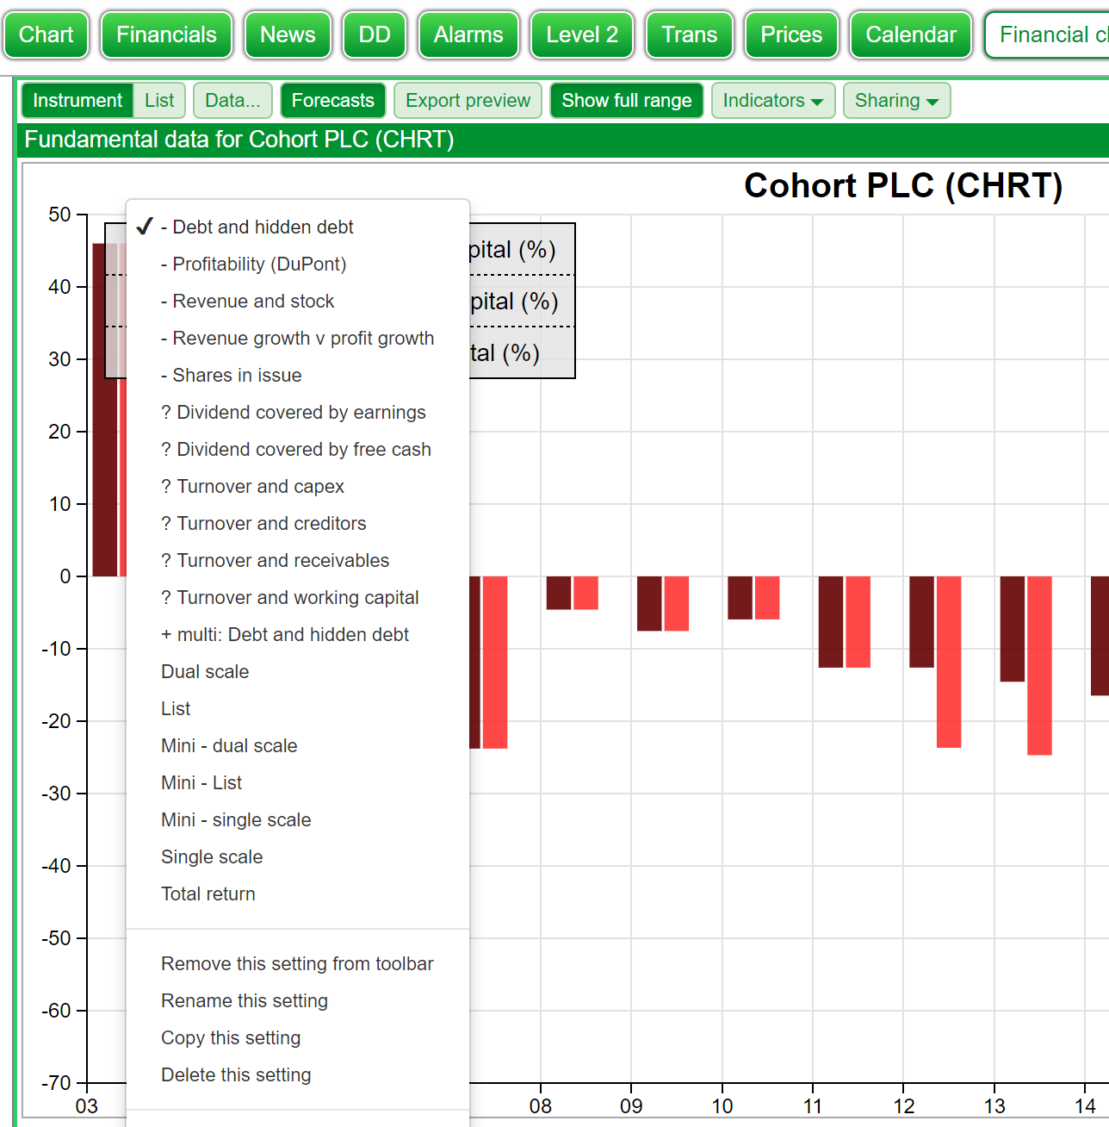Viewport: 1109px width, 1127px height.
Task: Select Revenue growth v profit growth
Action: pos(298,338)
